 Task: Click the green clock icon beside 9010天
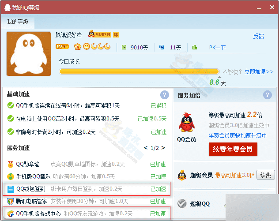[x=124, y=47]
